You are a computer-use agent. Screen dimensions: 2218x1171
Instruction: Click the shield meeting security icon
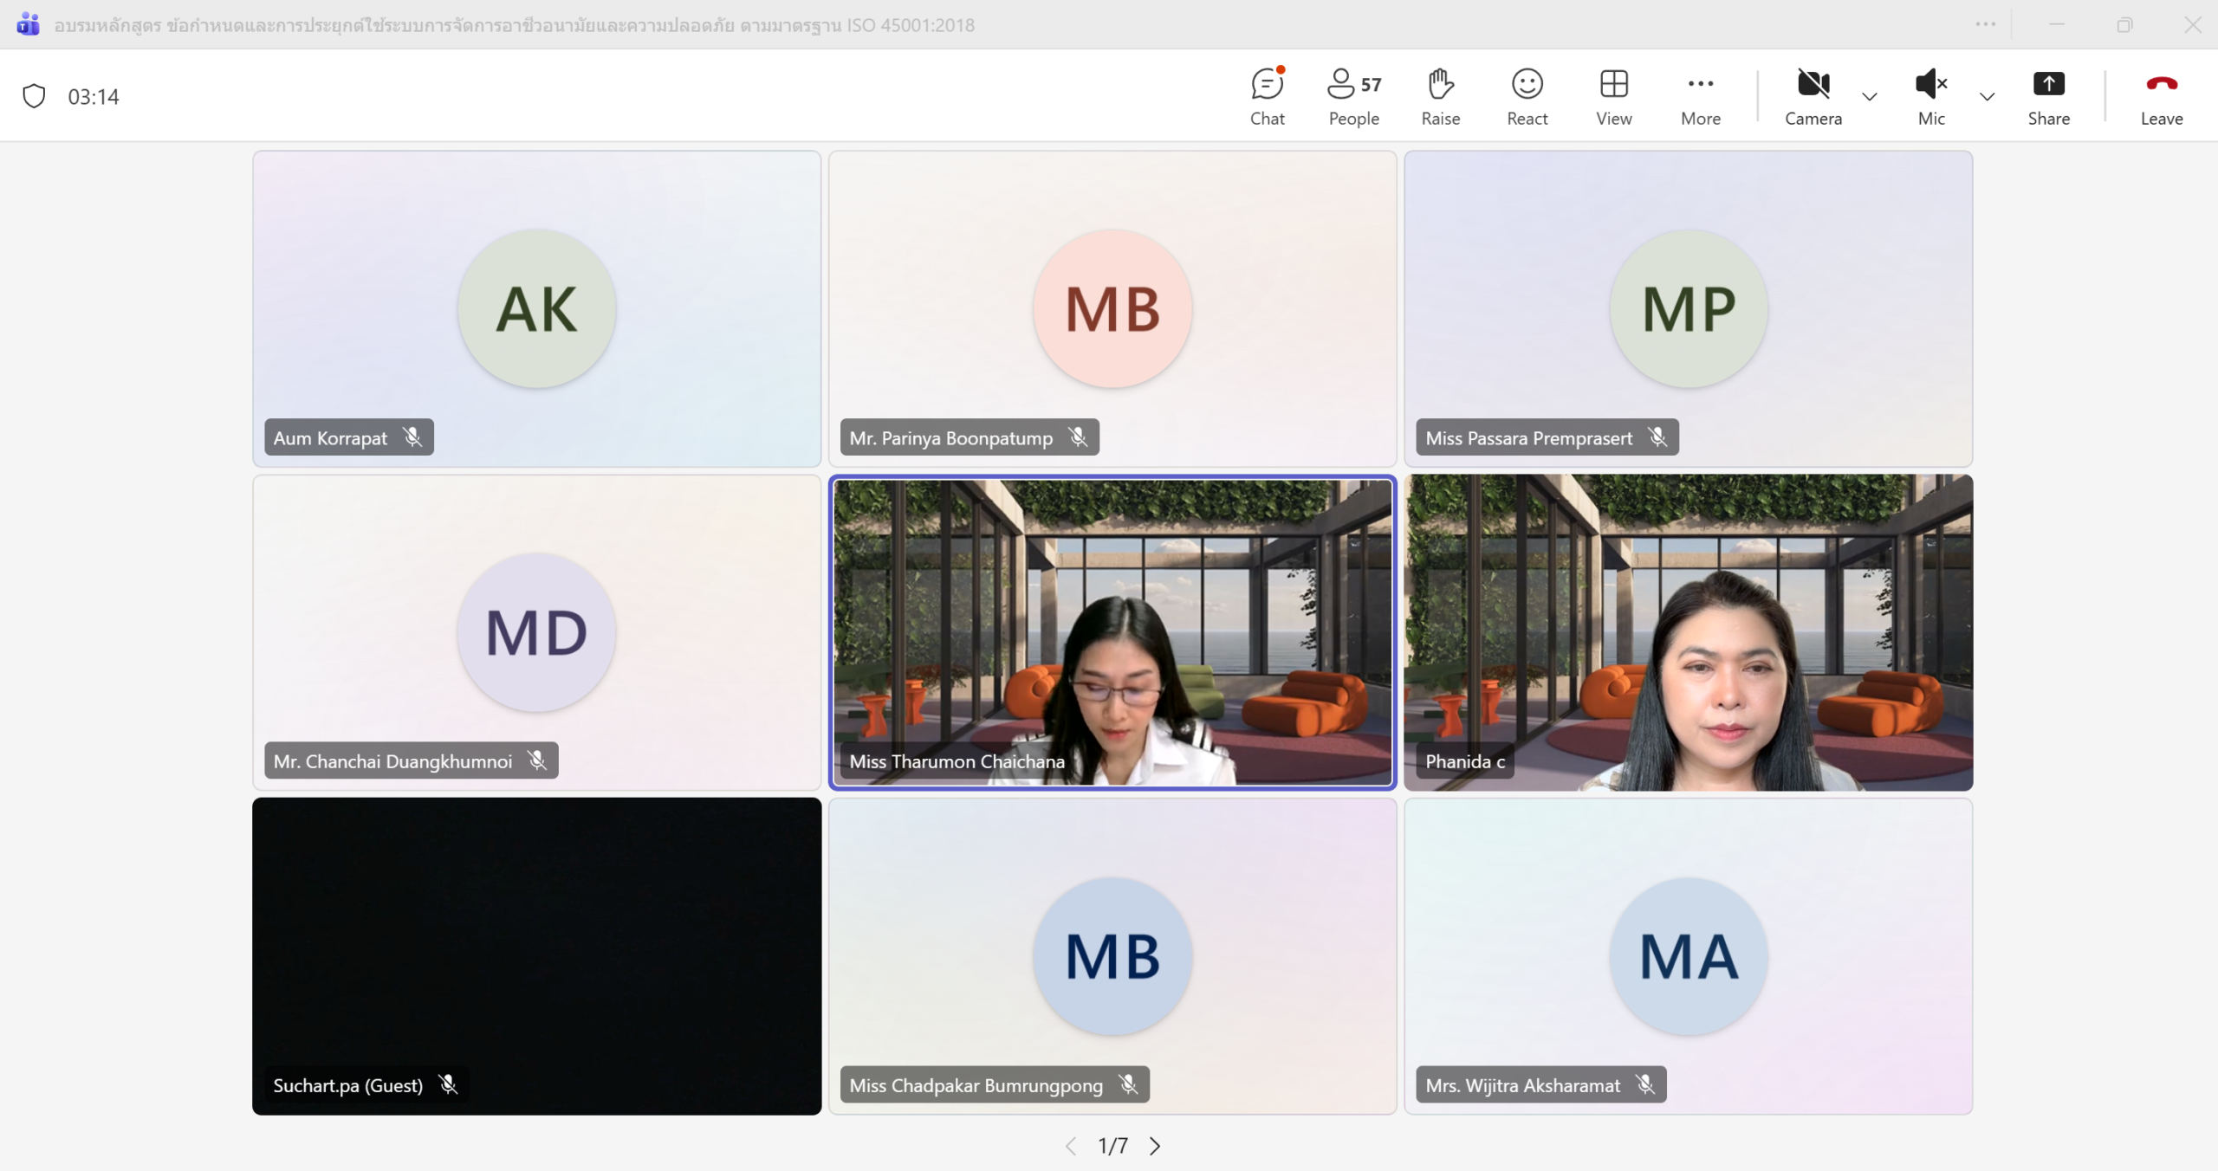point(34,95)
